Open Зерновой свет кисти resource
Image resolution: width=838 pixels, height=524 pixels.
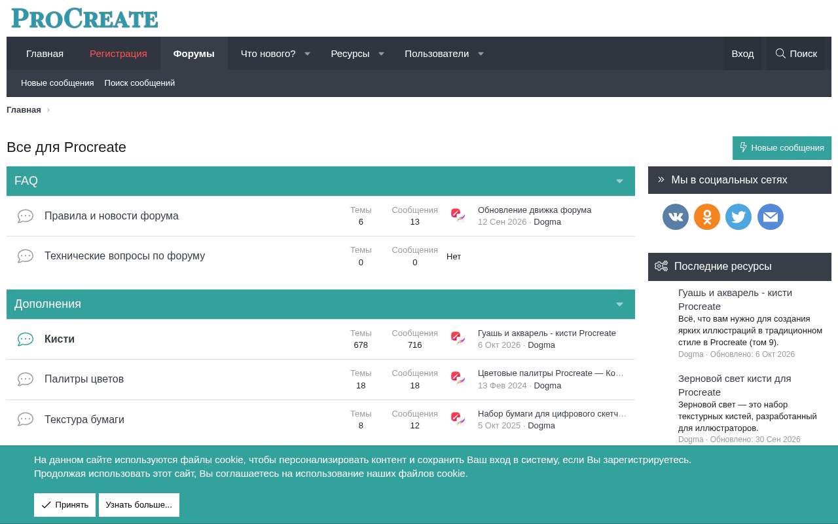(735, 385)
